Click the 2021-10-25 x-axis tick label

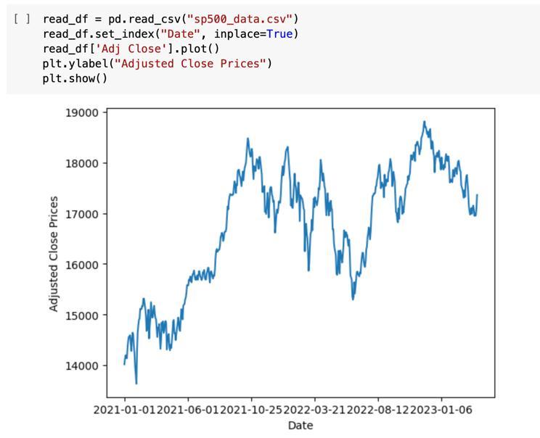click(251, 410)
